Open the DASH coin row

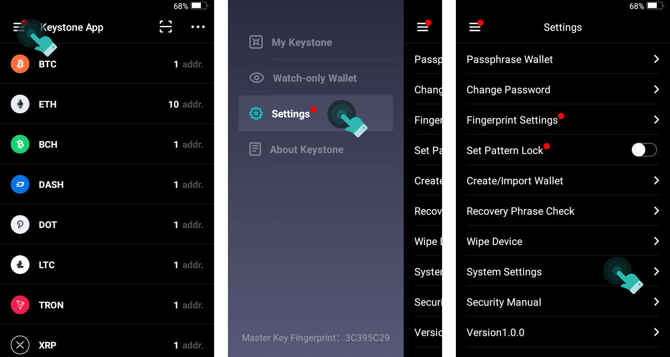tap(107, 184)
